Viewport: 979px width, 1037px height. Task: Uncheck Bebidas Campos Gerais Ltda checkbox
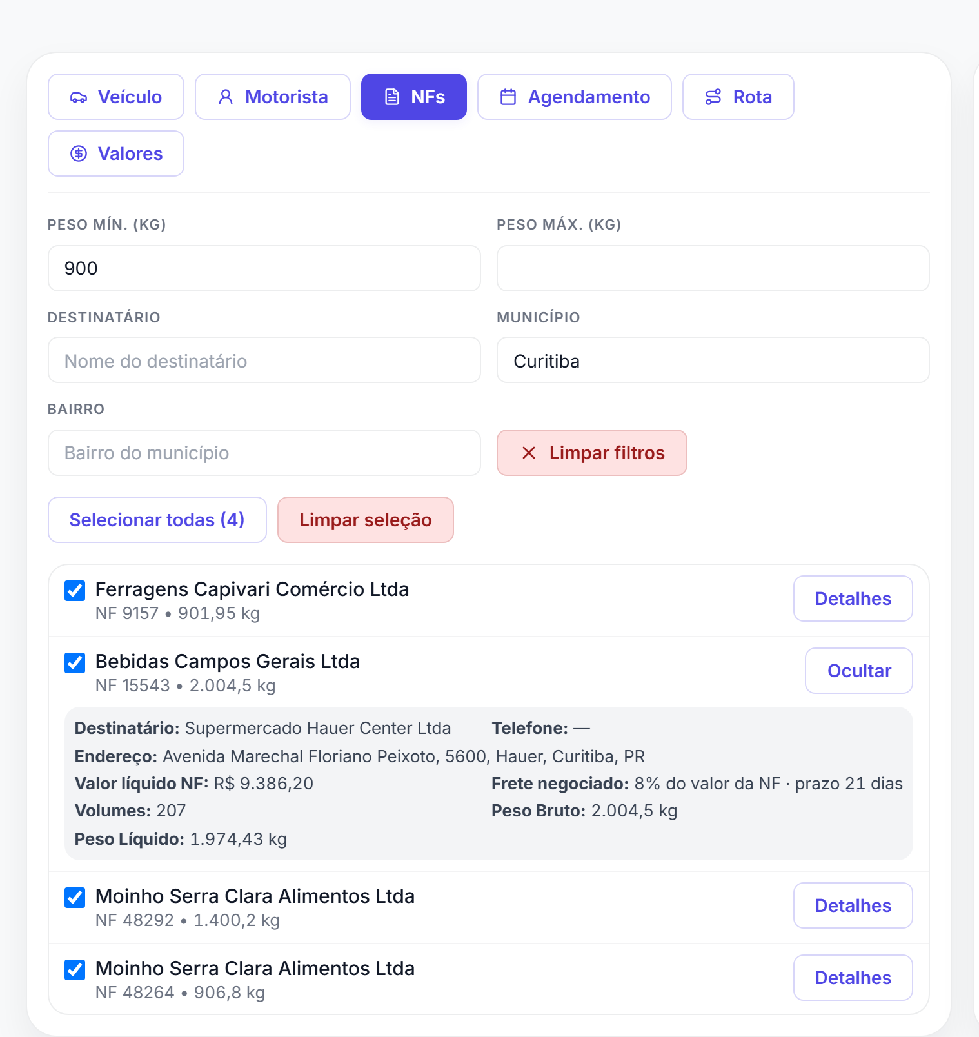point(75,662)
